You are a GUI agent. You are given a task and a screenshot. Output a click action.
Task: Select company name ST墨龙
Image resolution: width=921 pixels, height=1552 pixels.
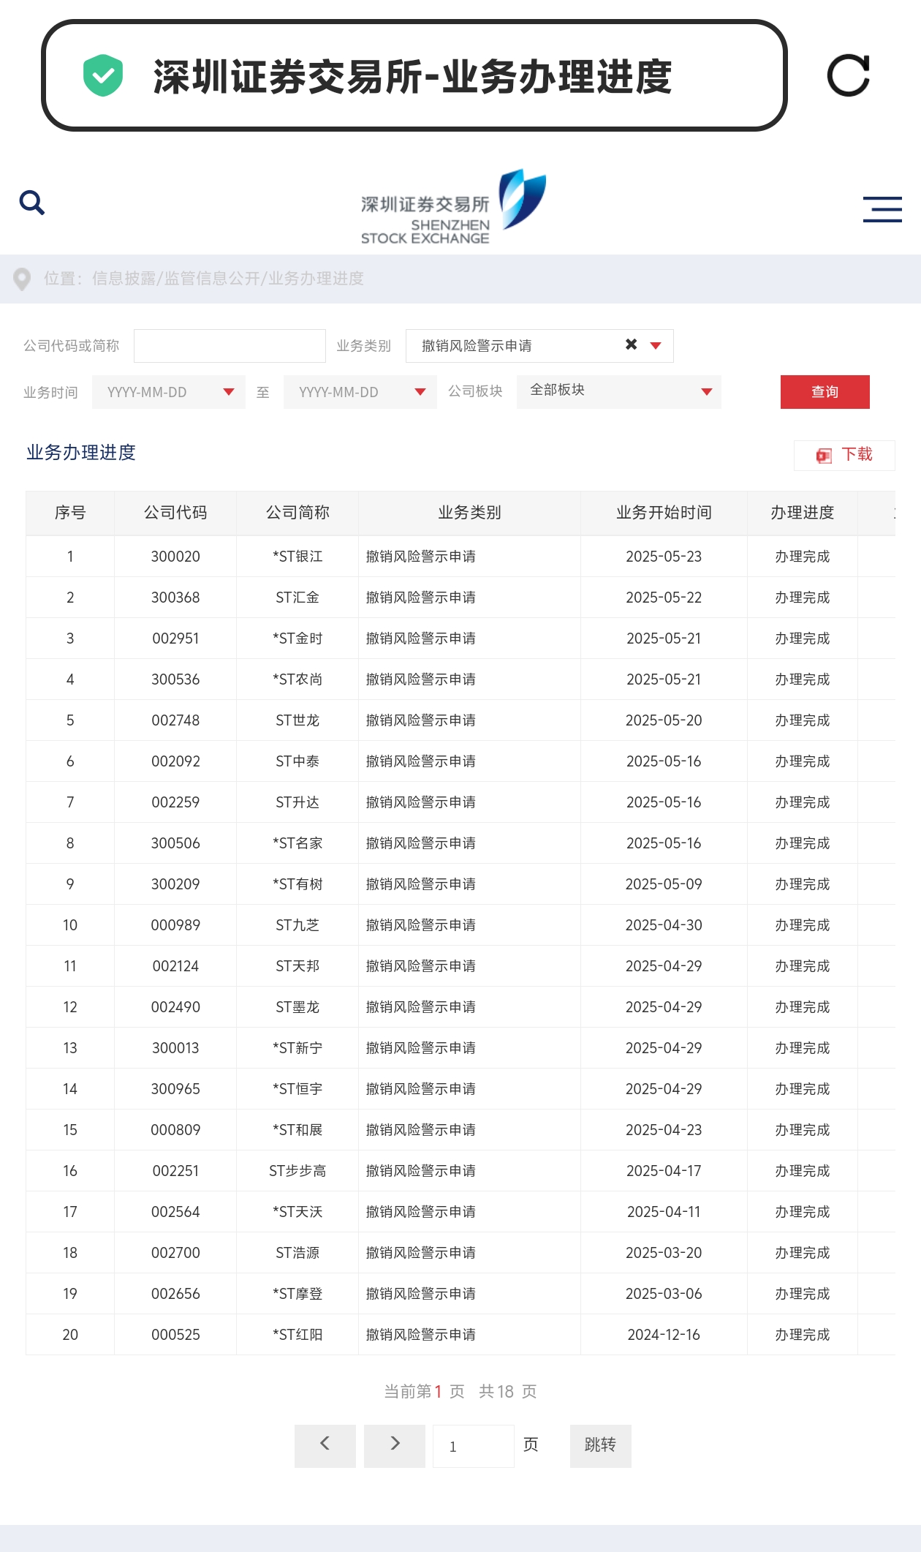pos(297,1007)
